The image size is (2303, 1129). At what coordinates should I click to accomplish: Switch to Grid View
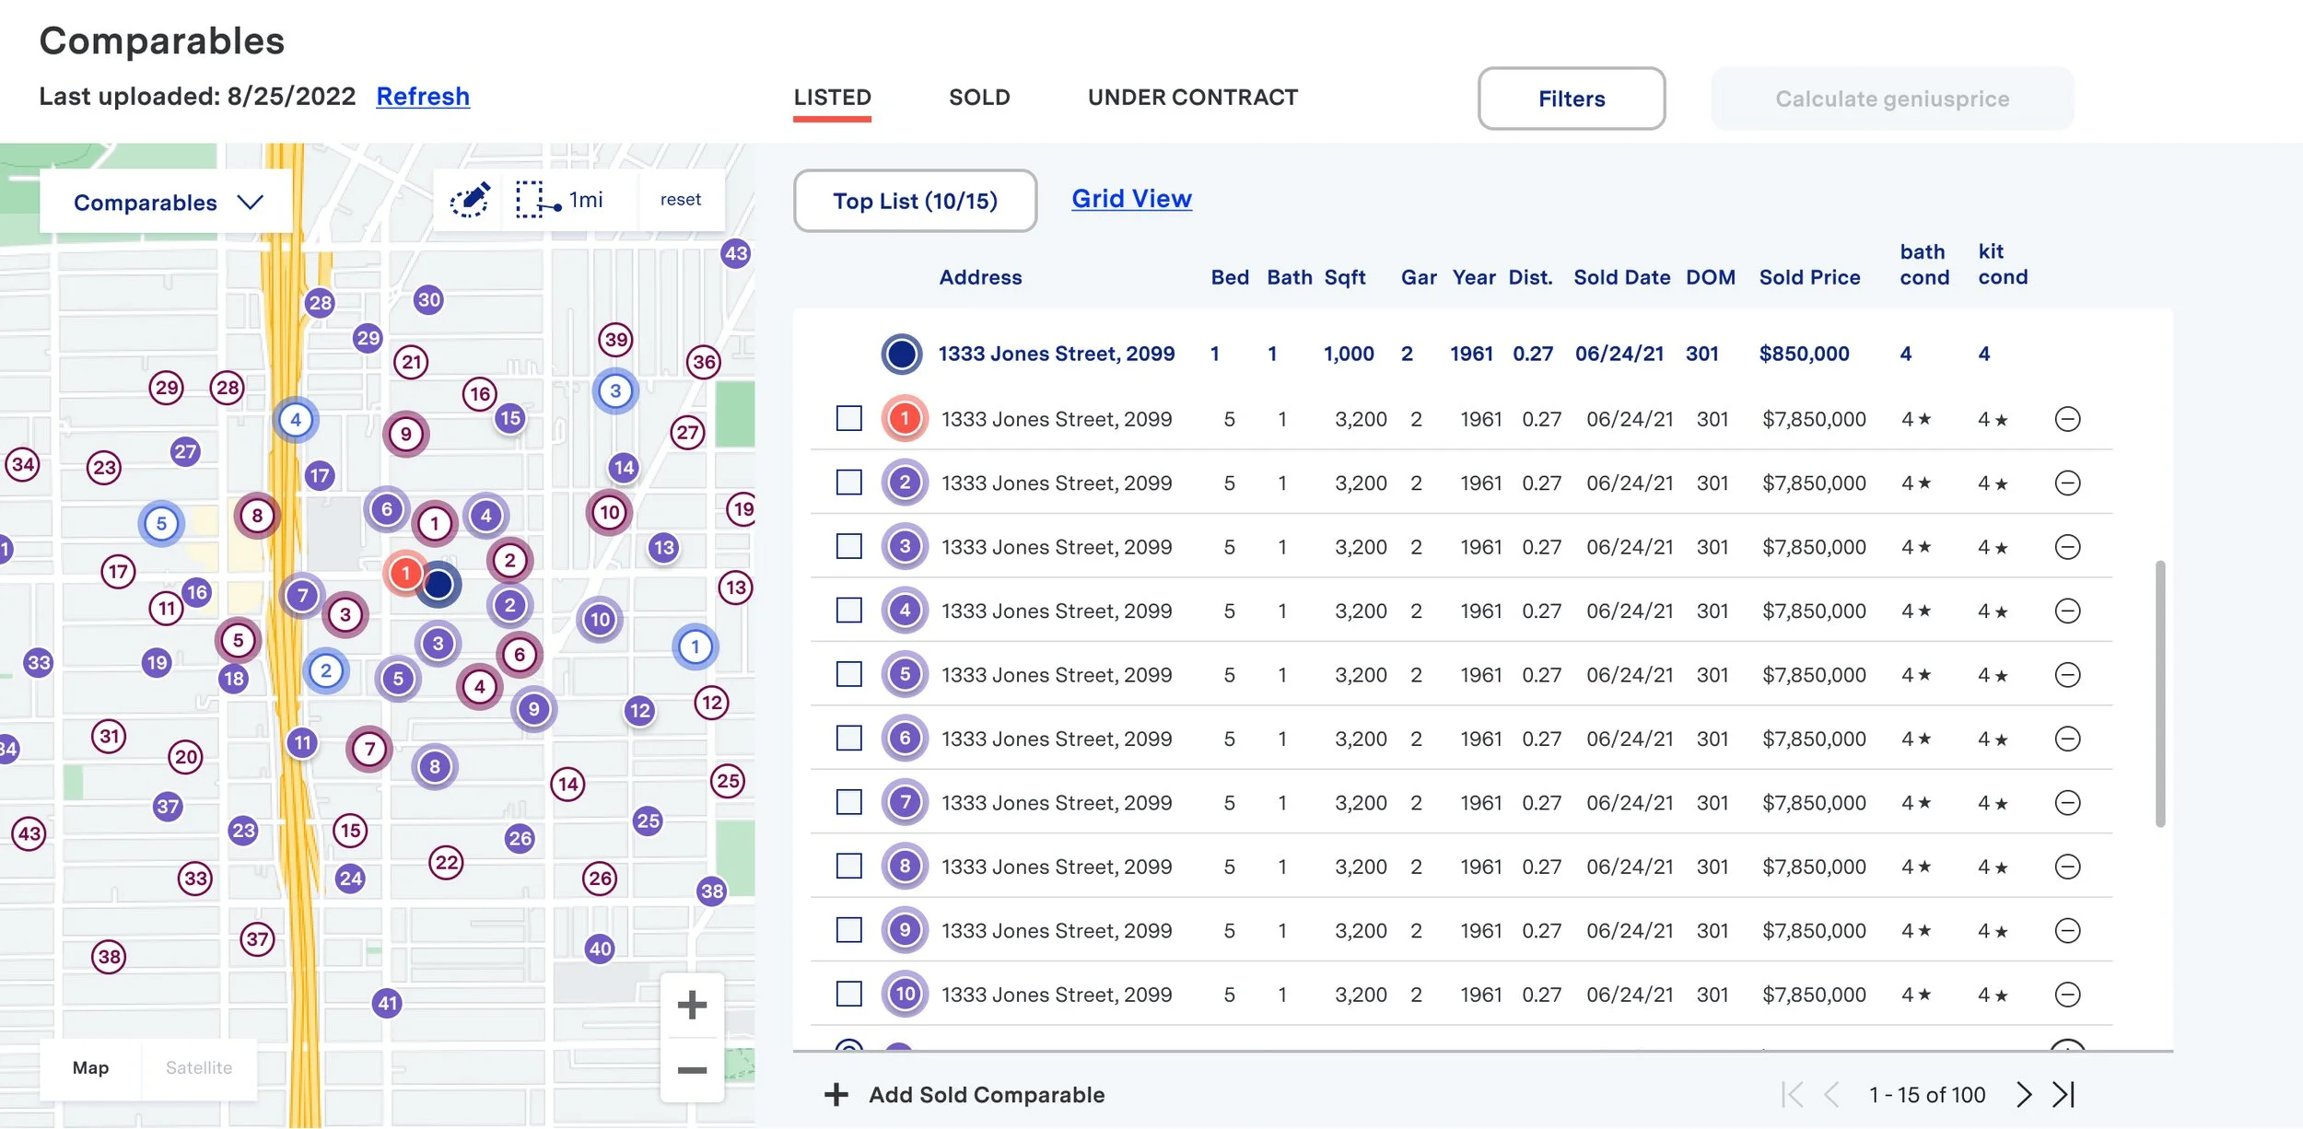coord(1131,199)
